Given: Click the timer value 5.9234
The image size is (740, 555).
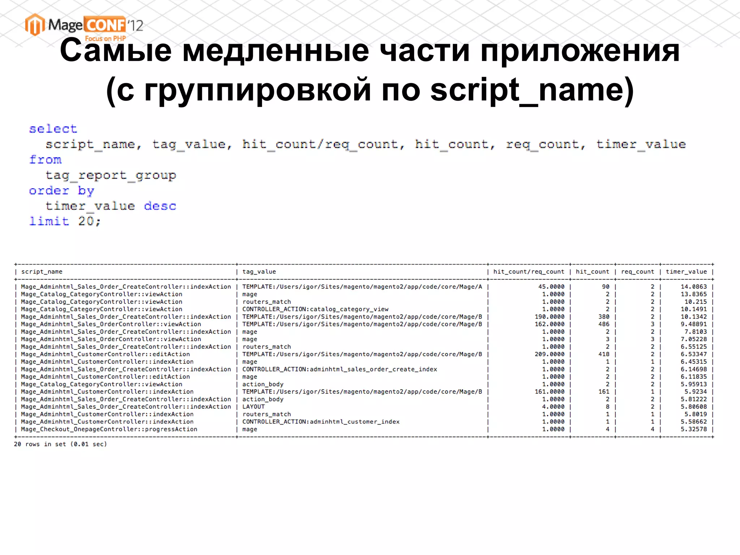Looking at the screenshot, I should pos(696,392).
